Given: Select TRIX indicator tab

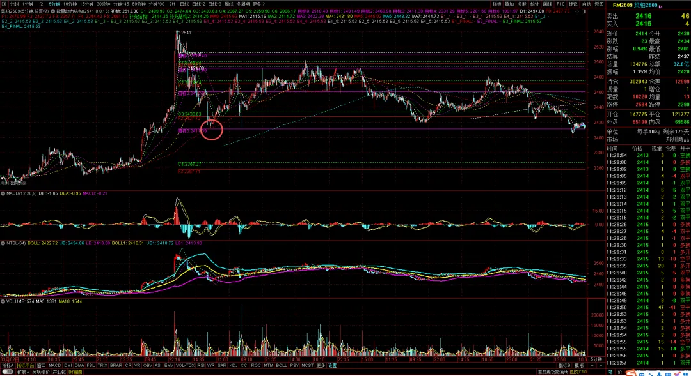Looking at the screenshot, I should click(102, 365).
